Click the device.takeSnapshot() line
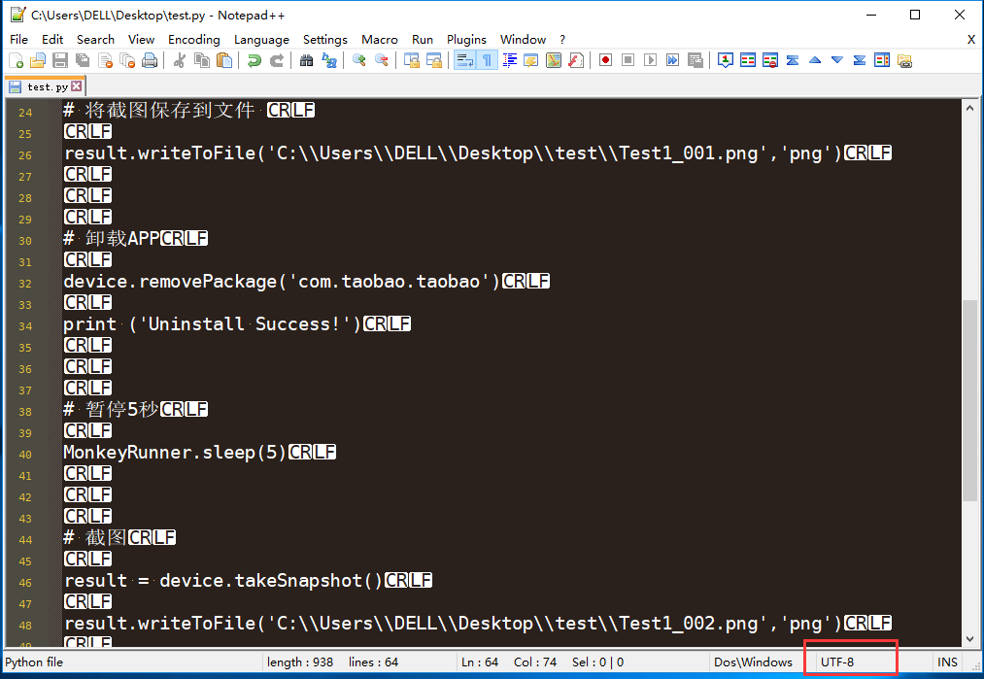 248,581
